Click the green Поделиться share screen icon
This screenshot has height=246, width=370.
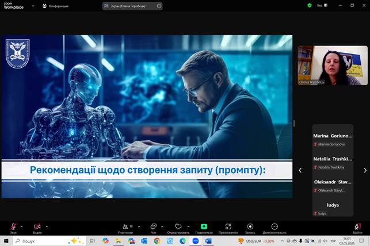pyautogui.click(x=204, y=227)
